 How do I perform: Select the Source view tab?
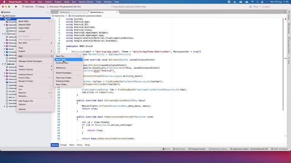(55, 145)
